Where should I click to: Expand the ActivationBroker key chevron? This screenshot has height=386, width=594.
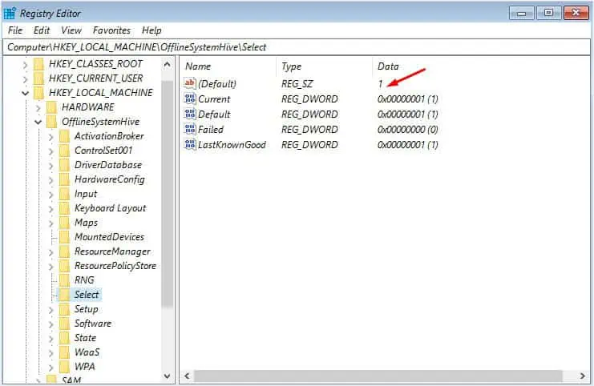coord(51,137)
